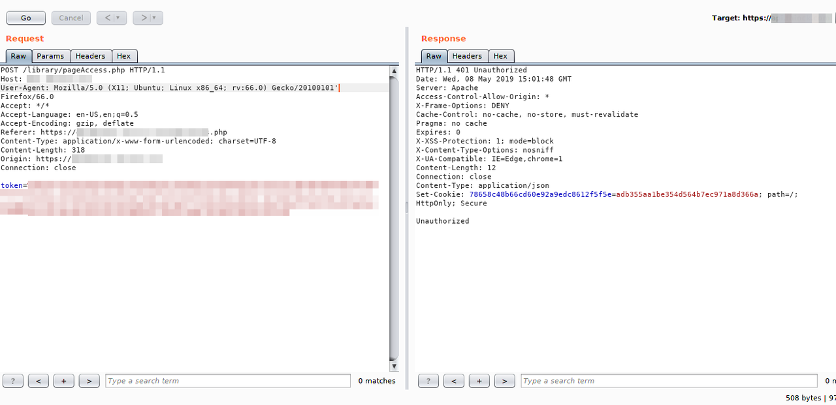836x405 pixels.
Task: Switch to the Request Raw tab
Action: click(18, 56)
